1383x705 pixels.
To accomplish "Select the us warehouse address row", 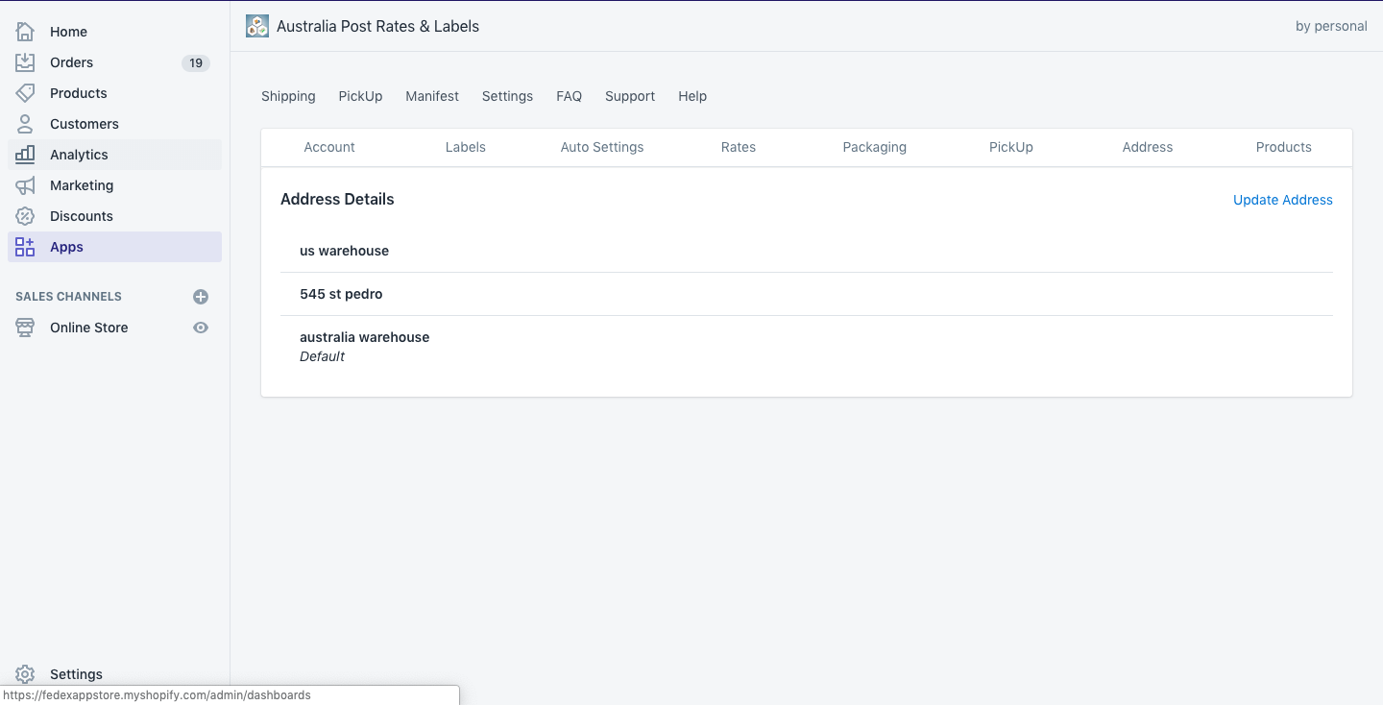I will tap(807, 251).
